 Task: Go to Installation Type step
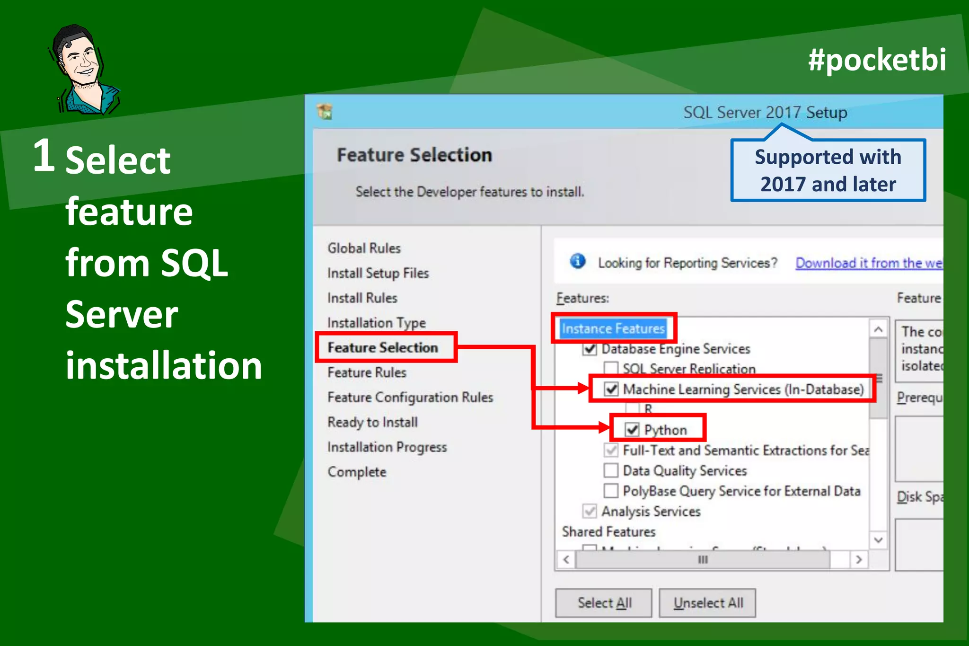[x=377, y=323]
